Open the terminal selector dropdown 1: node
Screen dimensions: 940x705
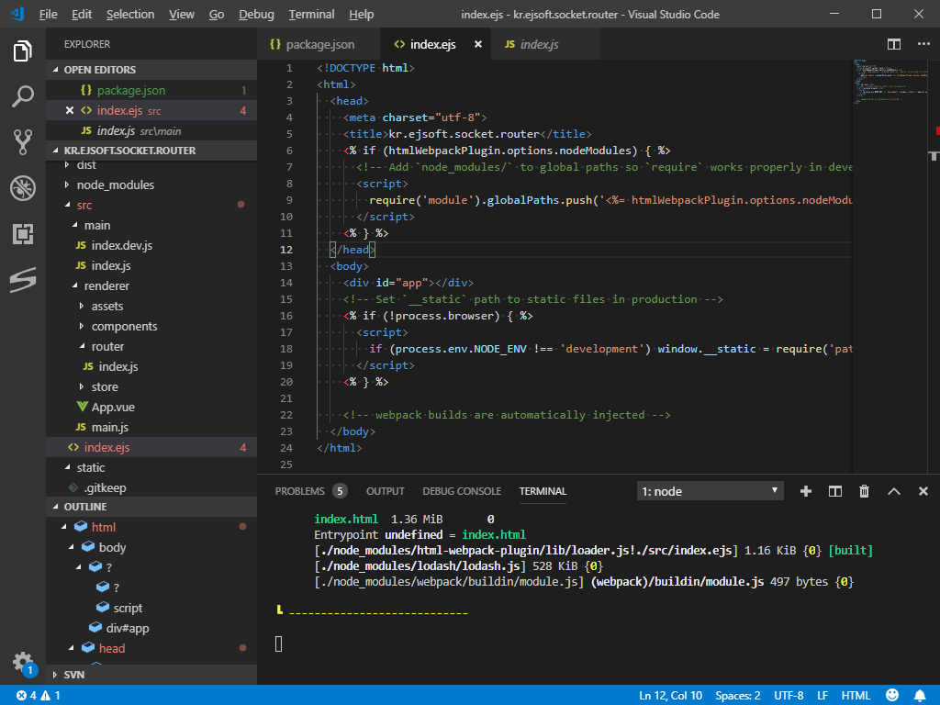pos(710,492)
